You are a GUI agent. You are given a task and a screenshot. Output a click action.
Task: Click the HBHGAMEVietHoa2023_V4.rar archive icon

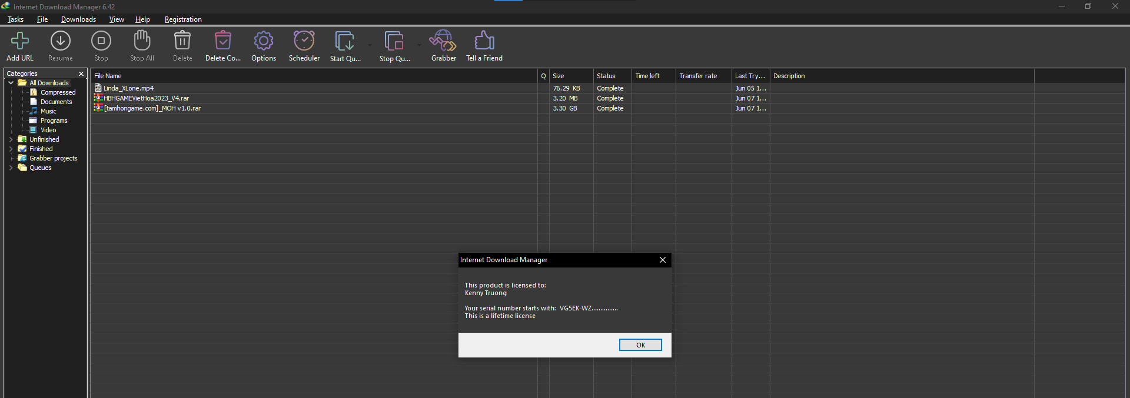point(98,98)
